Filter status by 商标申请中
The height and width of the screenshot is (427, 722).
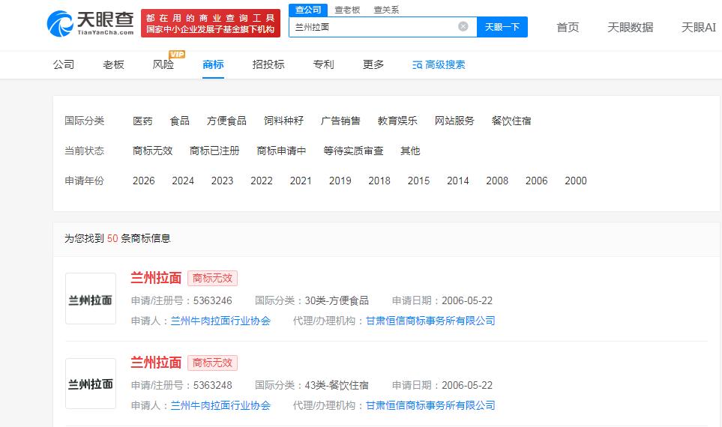(281, 151)
